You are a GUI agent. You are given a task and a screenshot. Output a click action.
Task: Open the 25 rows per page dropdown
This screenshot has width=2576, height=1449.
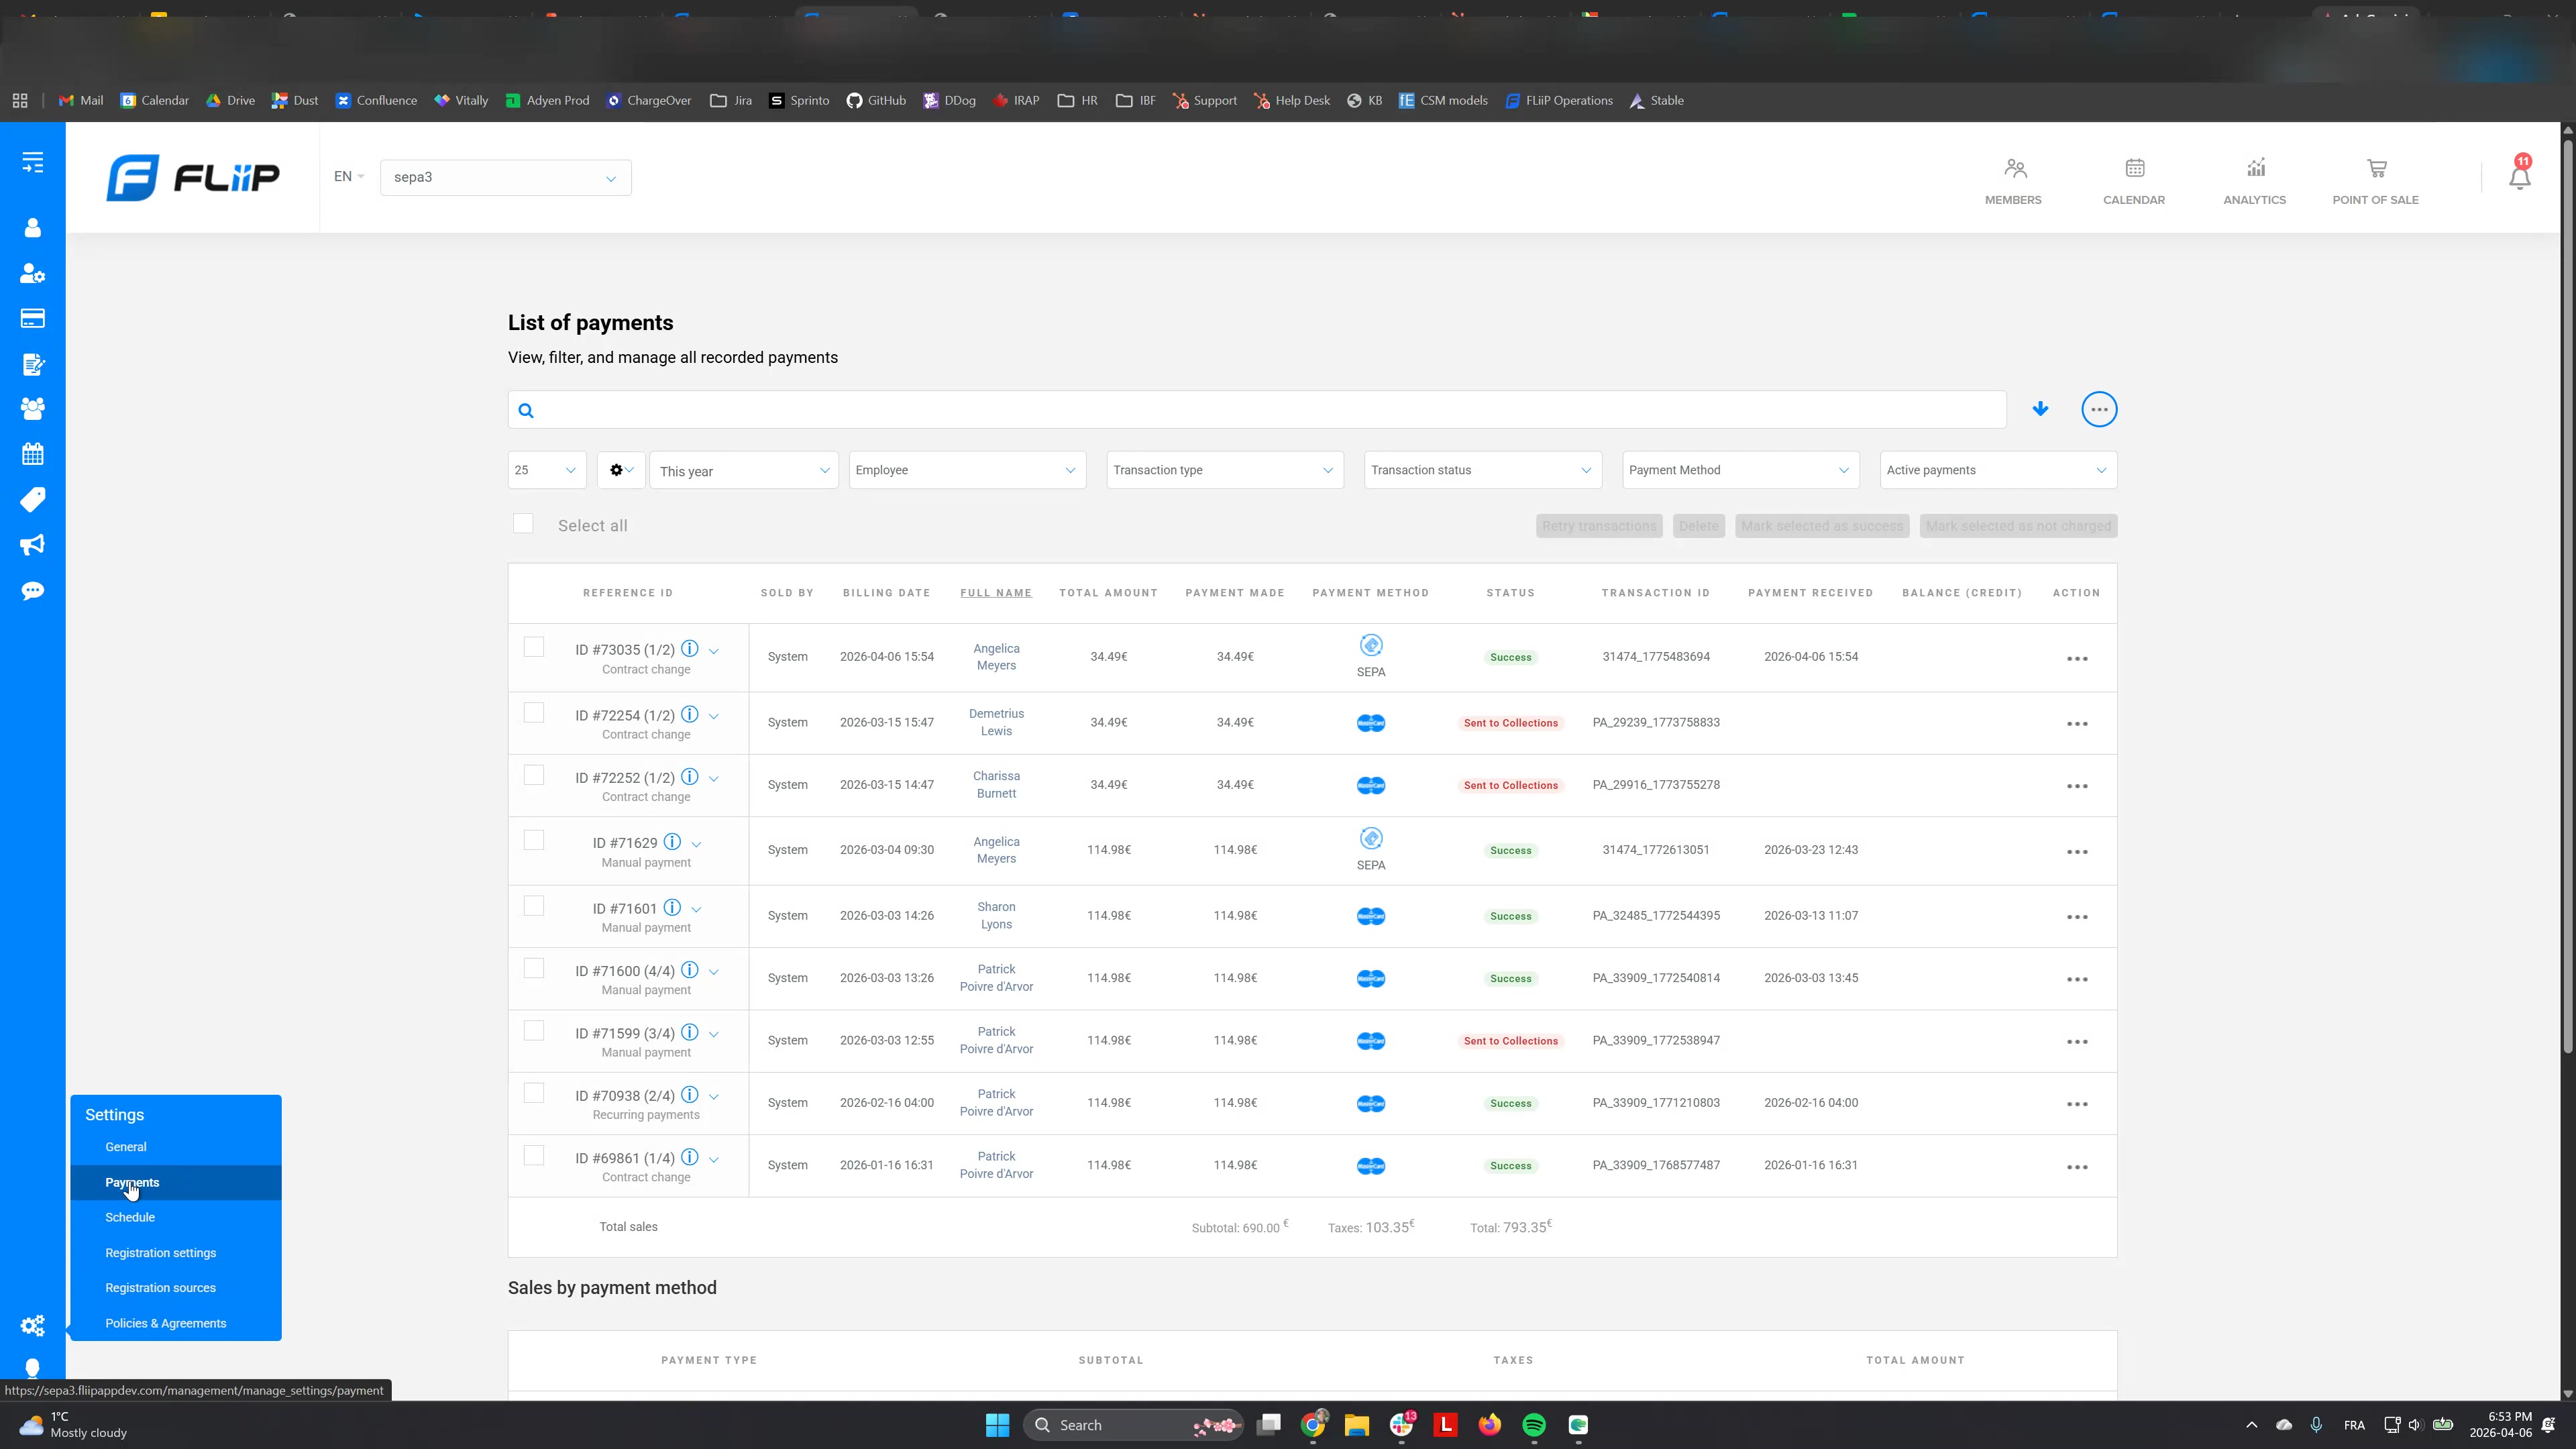(x=546, y=470)
